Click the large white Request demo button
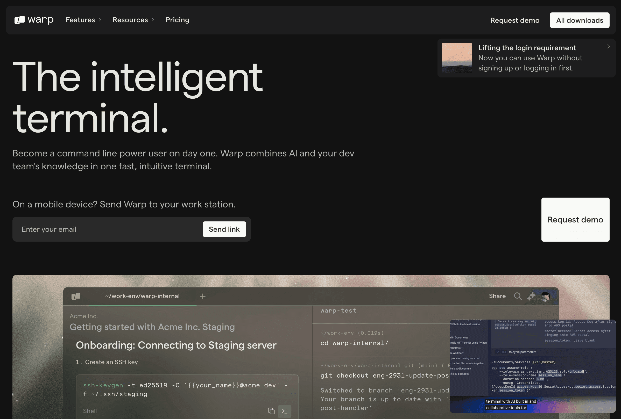Screen dimensions: 621x419 (x=575, y=220)
